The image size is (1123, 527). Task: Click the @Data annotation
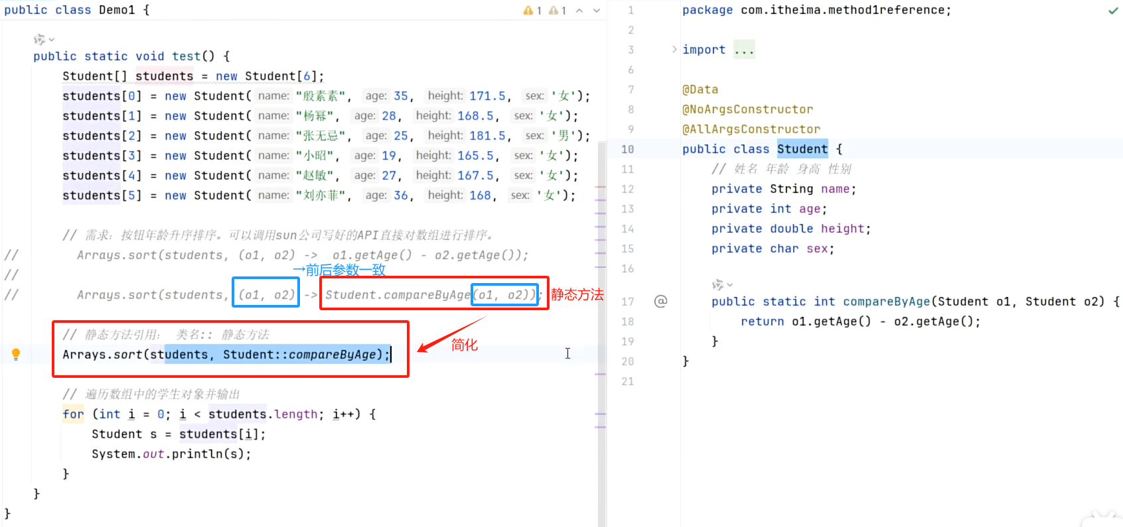[700, 89]
